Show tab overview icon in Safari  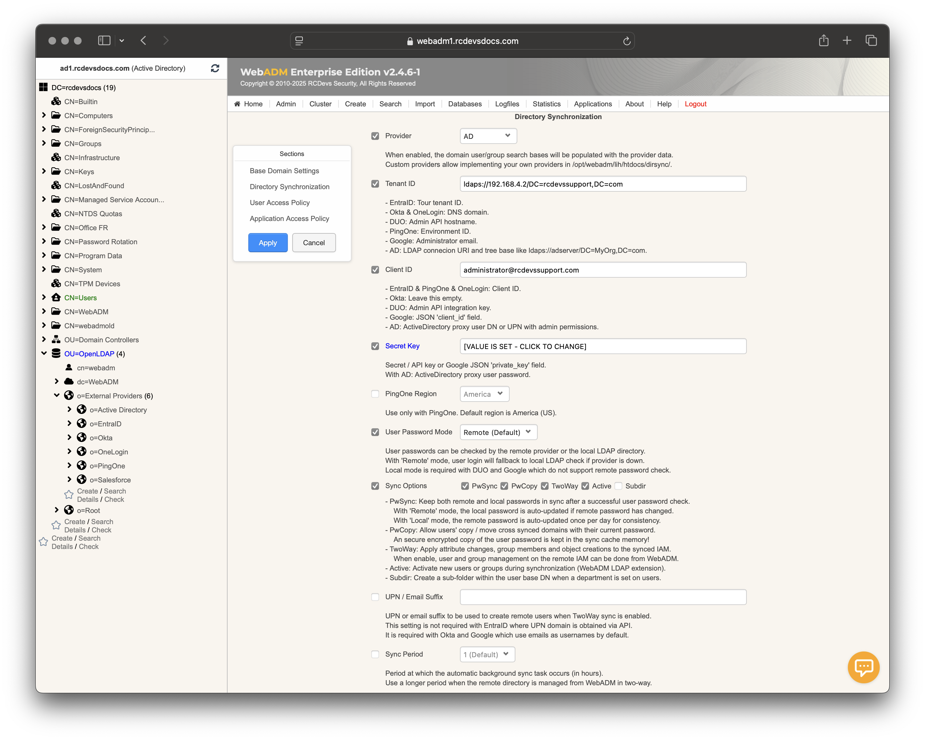[x=871, y=41]
